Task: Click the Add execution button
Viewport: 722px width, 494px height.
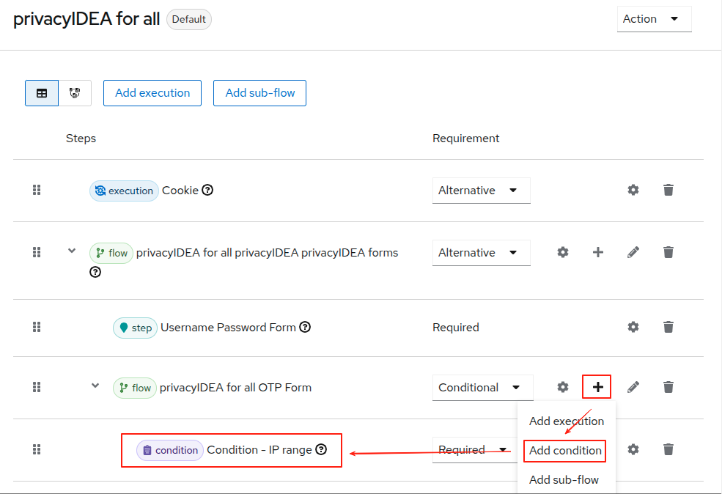Action: pos(152,93)
